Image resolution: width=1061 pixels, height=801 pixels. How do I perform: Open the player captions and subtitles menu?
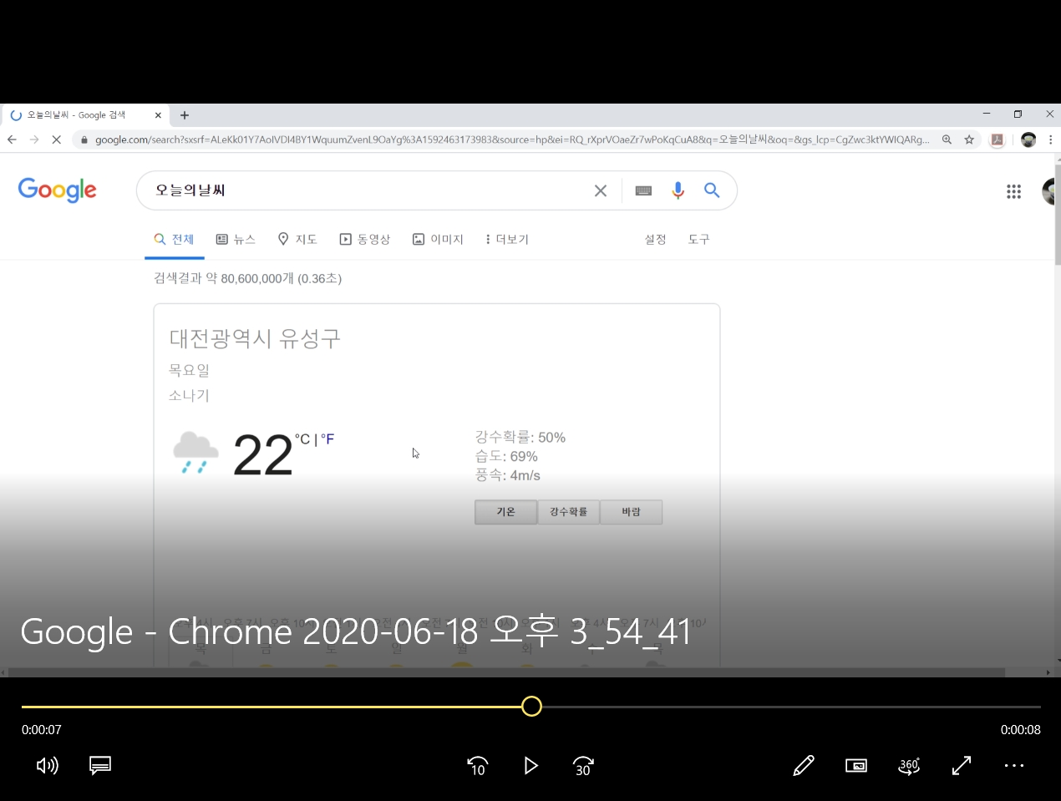[100, 765]
